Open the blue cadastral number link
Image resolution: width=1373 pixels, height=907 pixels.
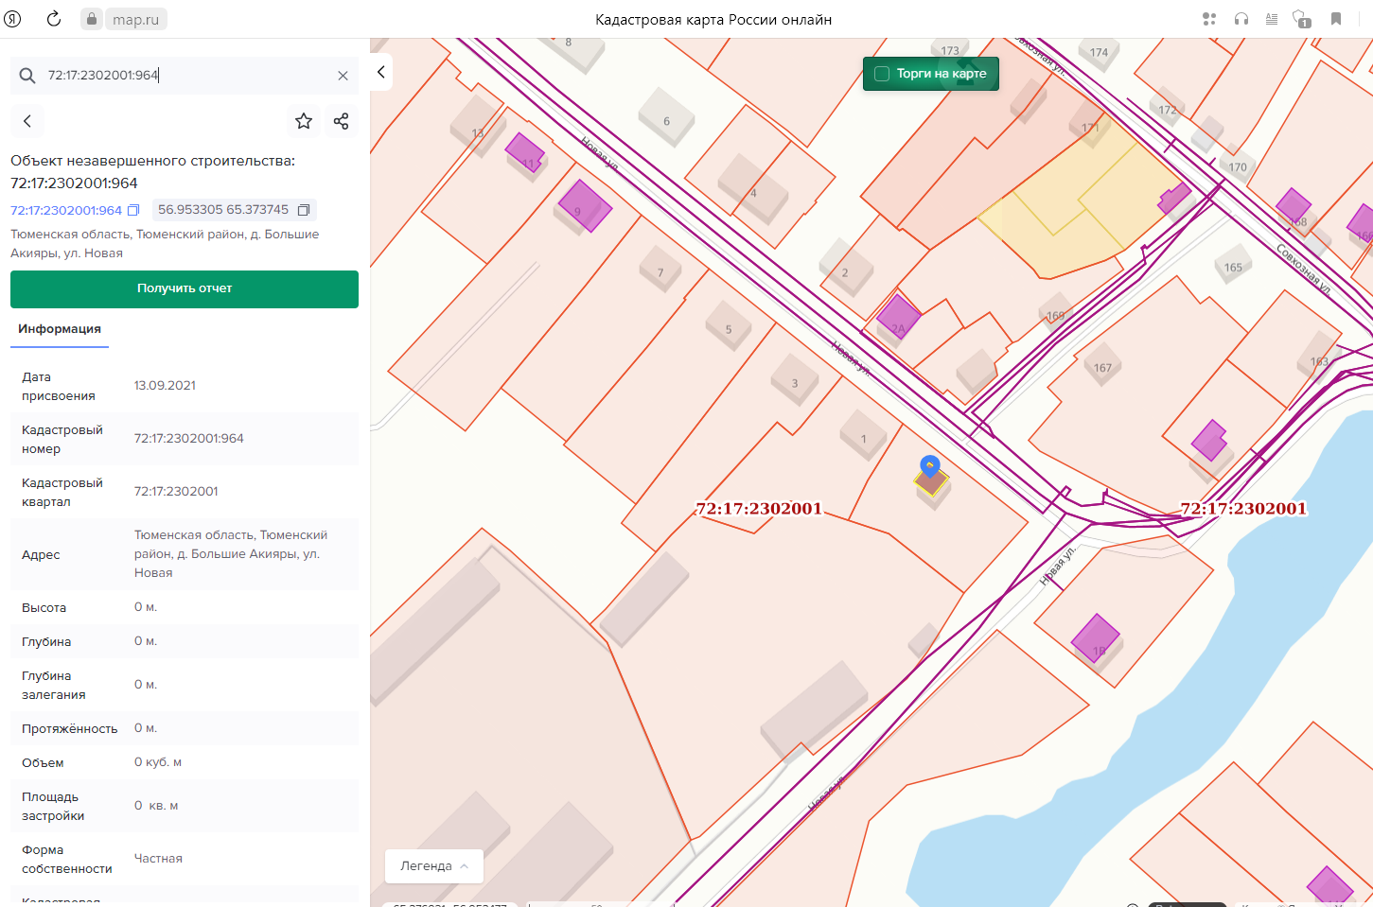click(66, 210)
